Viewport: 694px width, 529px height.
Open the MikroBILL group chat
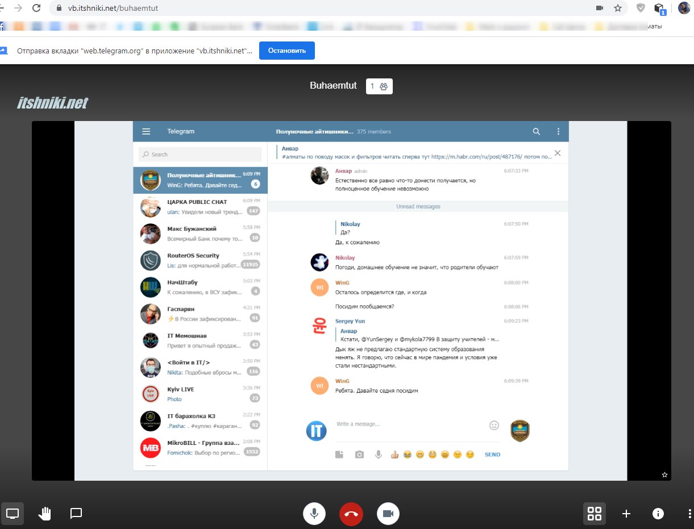(x=200, y=447)
